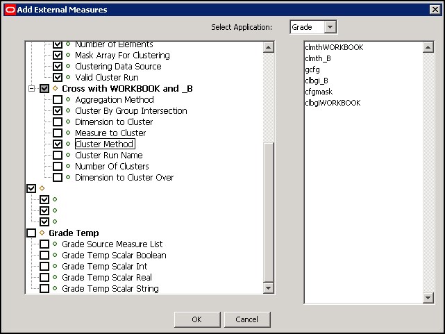Collapse the Cross with WORKBOOK and _B node
The height and width of the screenshot is (334, 445).
pos(31,89)
